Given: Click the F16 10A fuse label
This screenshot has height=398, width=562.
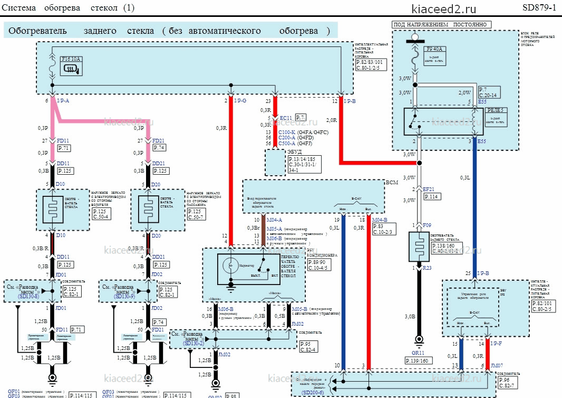Looking at the screenshot, I should pyautogui.click(x=71, y=59).
